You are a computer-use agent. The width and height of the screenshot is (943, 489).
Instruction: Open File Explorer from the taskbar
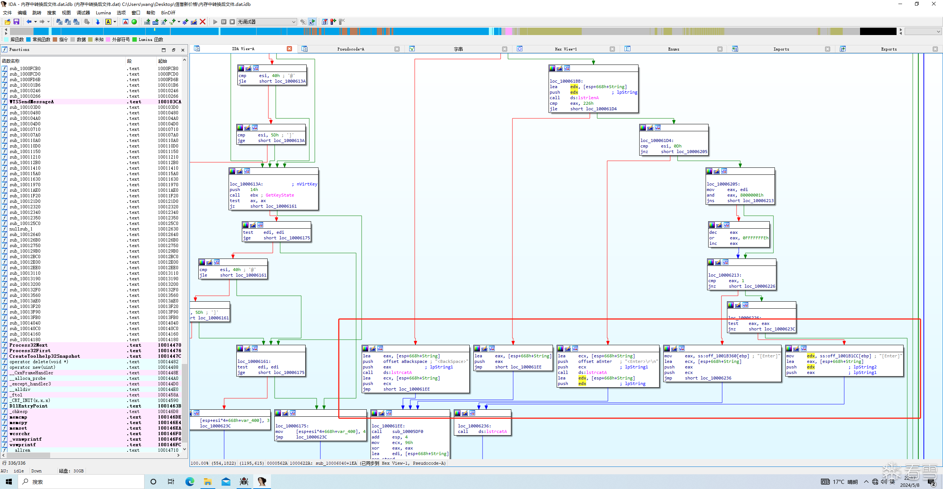pos(208,481)
